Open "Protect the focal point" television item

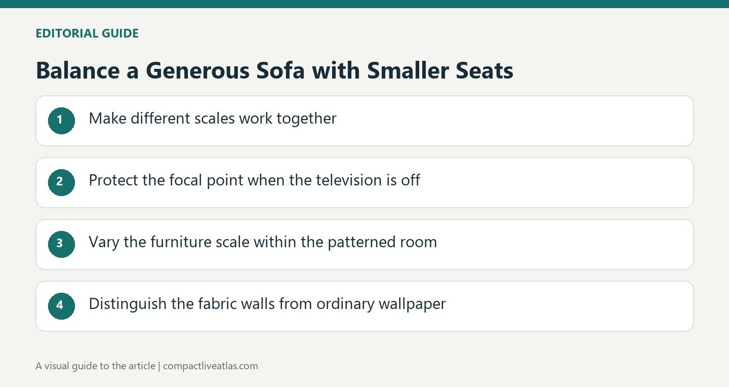[x=364, y=182]
